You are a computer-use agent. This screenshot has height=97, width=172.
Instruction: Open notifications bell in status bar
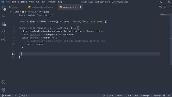169,96
